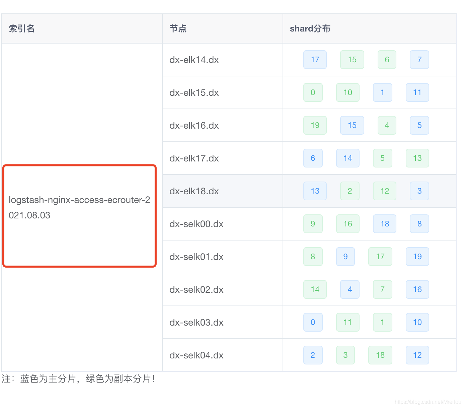Click blue shard 0 on dx-selk03.dx
This screenshot has width=464, height=408.
(x=313, y=322)
